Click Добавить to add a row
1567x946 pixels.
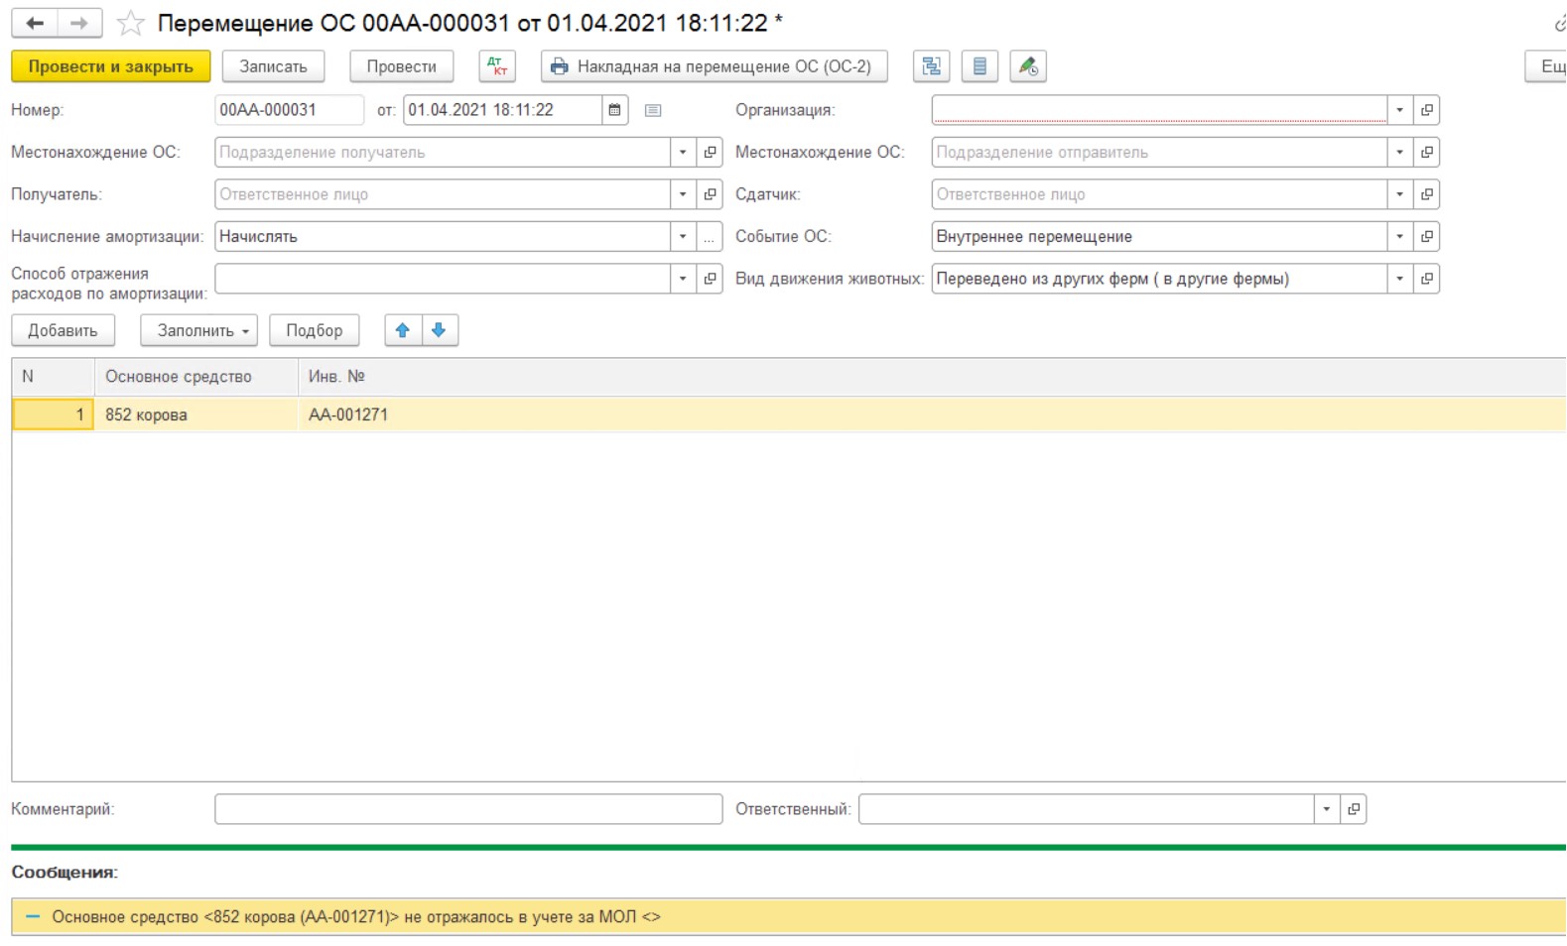tap(63, 330)
